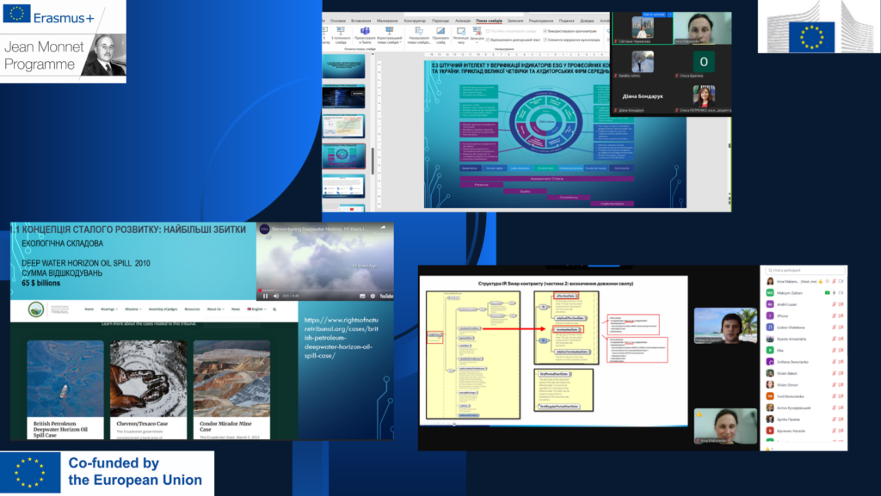Open British Petroleum Deepwater Horizon case card

(x=65, y=389)
